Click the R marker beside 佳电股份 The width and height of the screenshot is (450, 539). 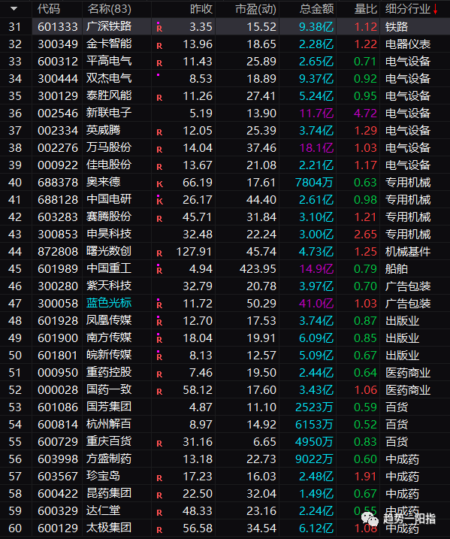pos(159,167)
